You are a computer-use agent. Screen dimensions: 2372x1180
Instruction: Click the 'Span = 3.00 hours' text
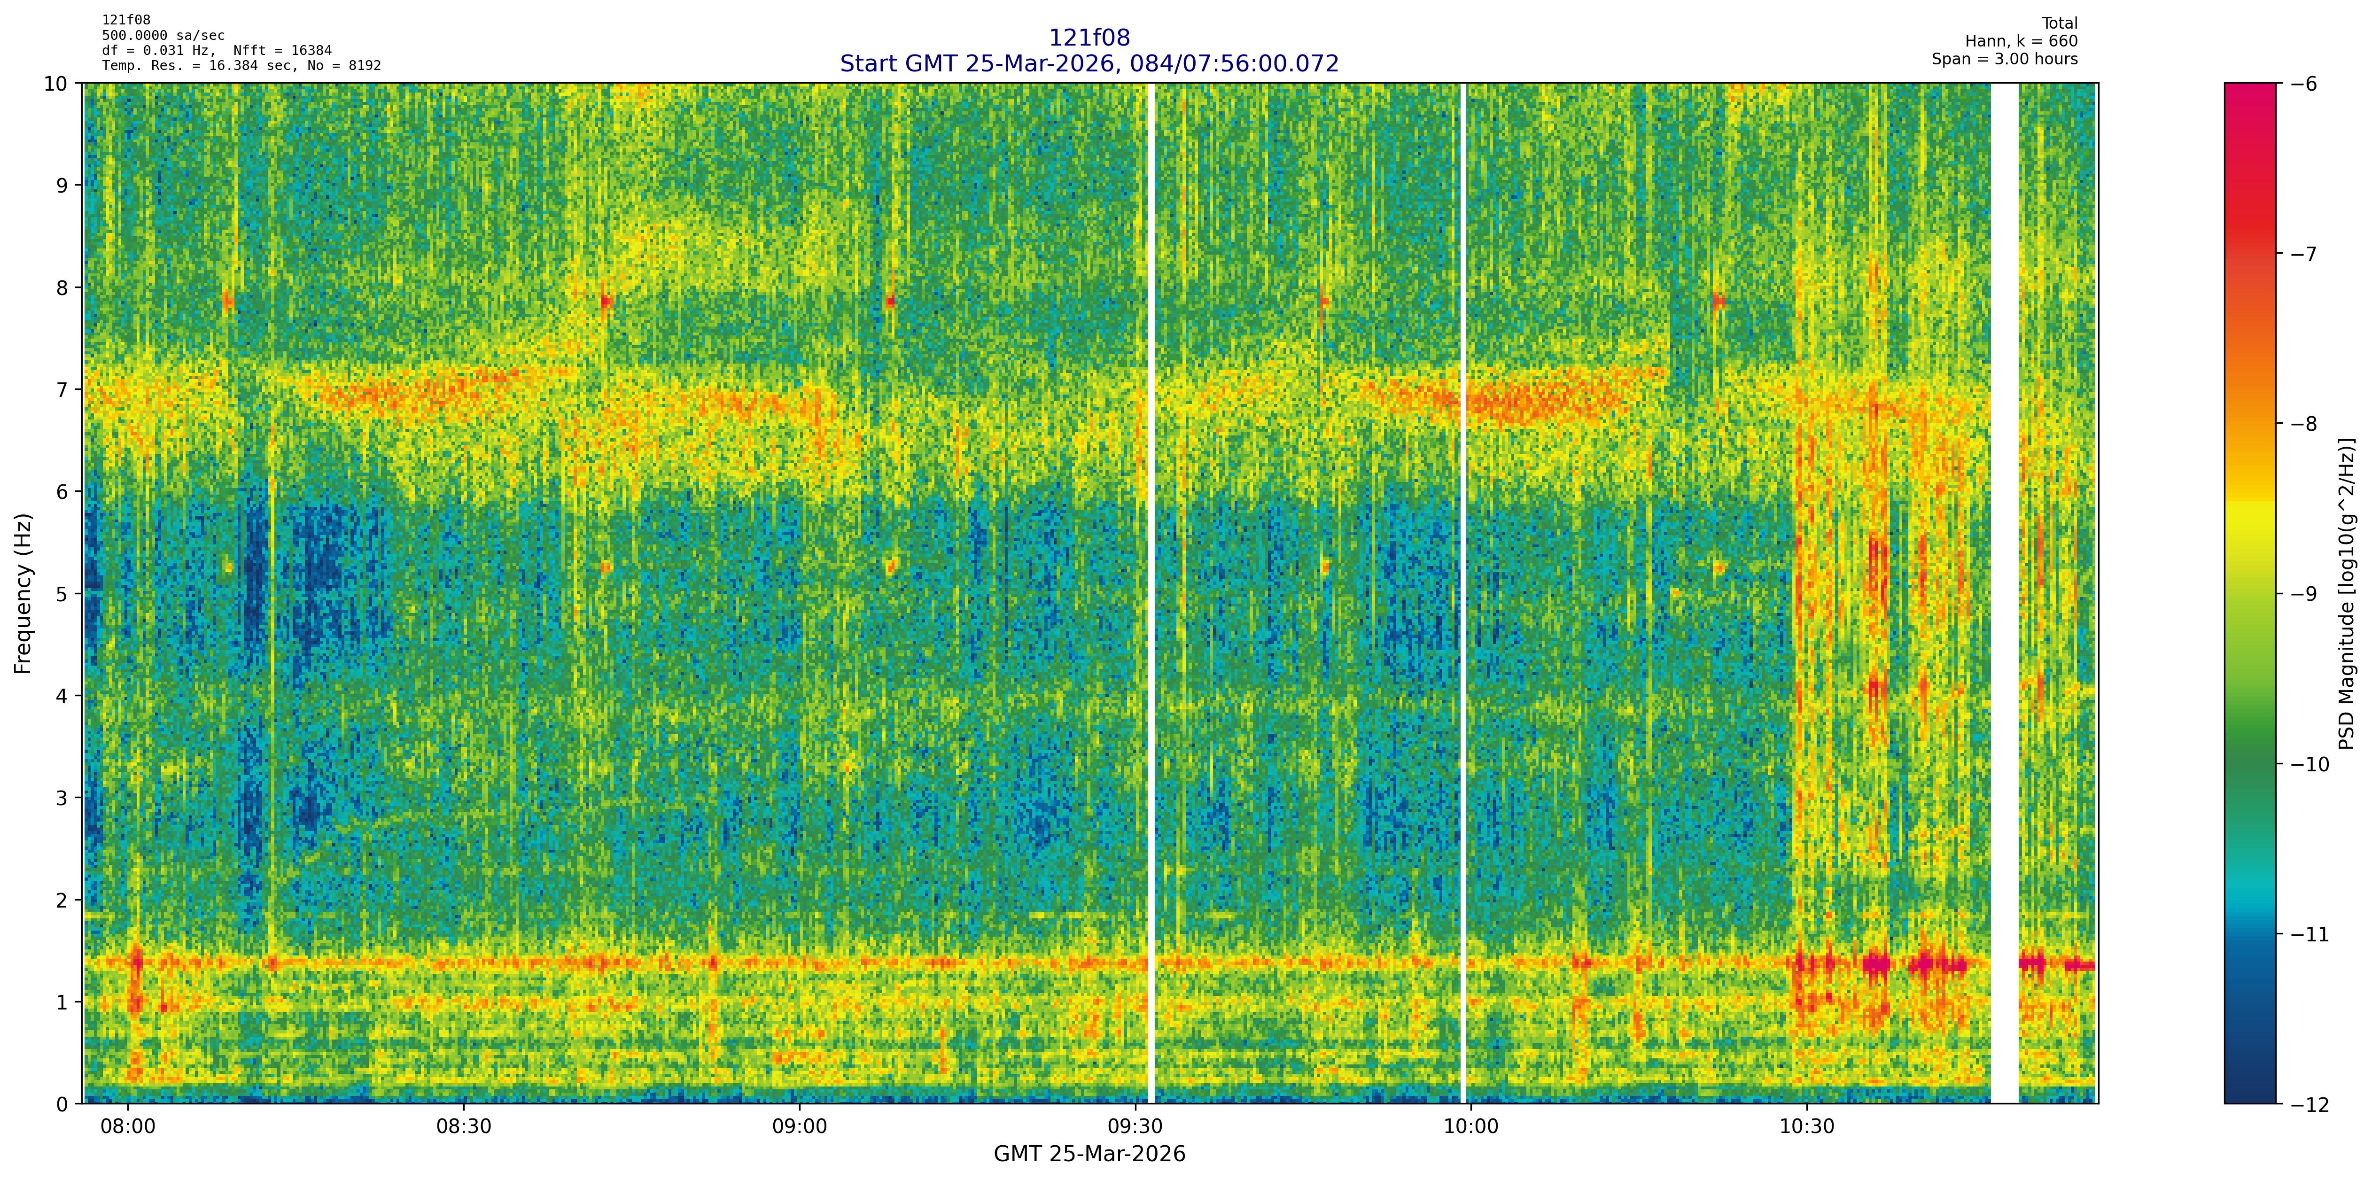click(2005, 60)
